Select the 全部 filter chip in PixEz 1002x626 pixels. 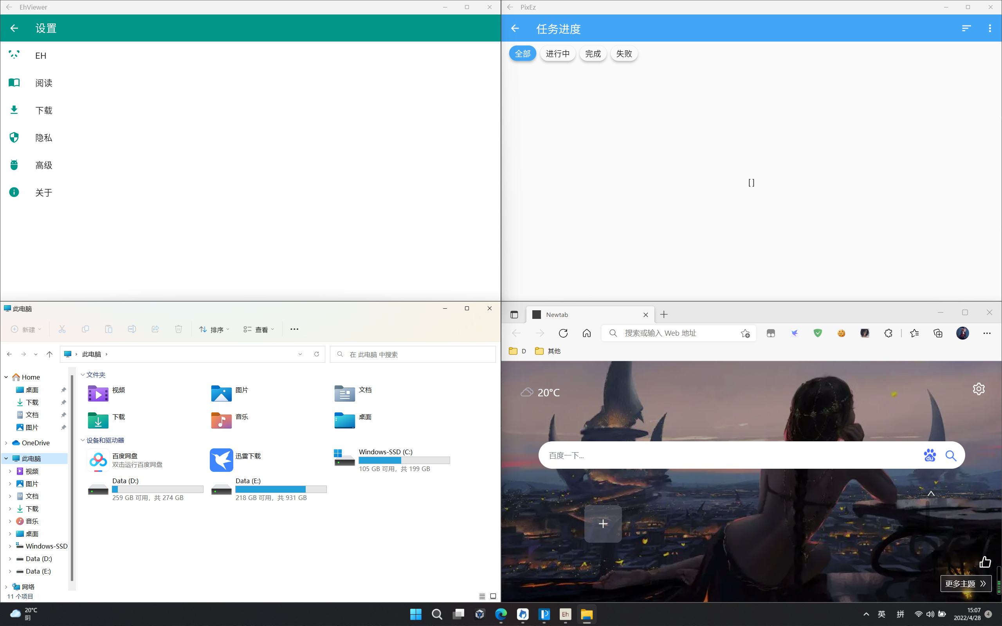(x=523, y=54)
